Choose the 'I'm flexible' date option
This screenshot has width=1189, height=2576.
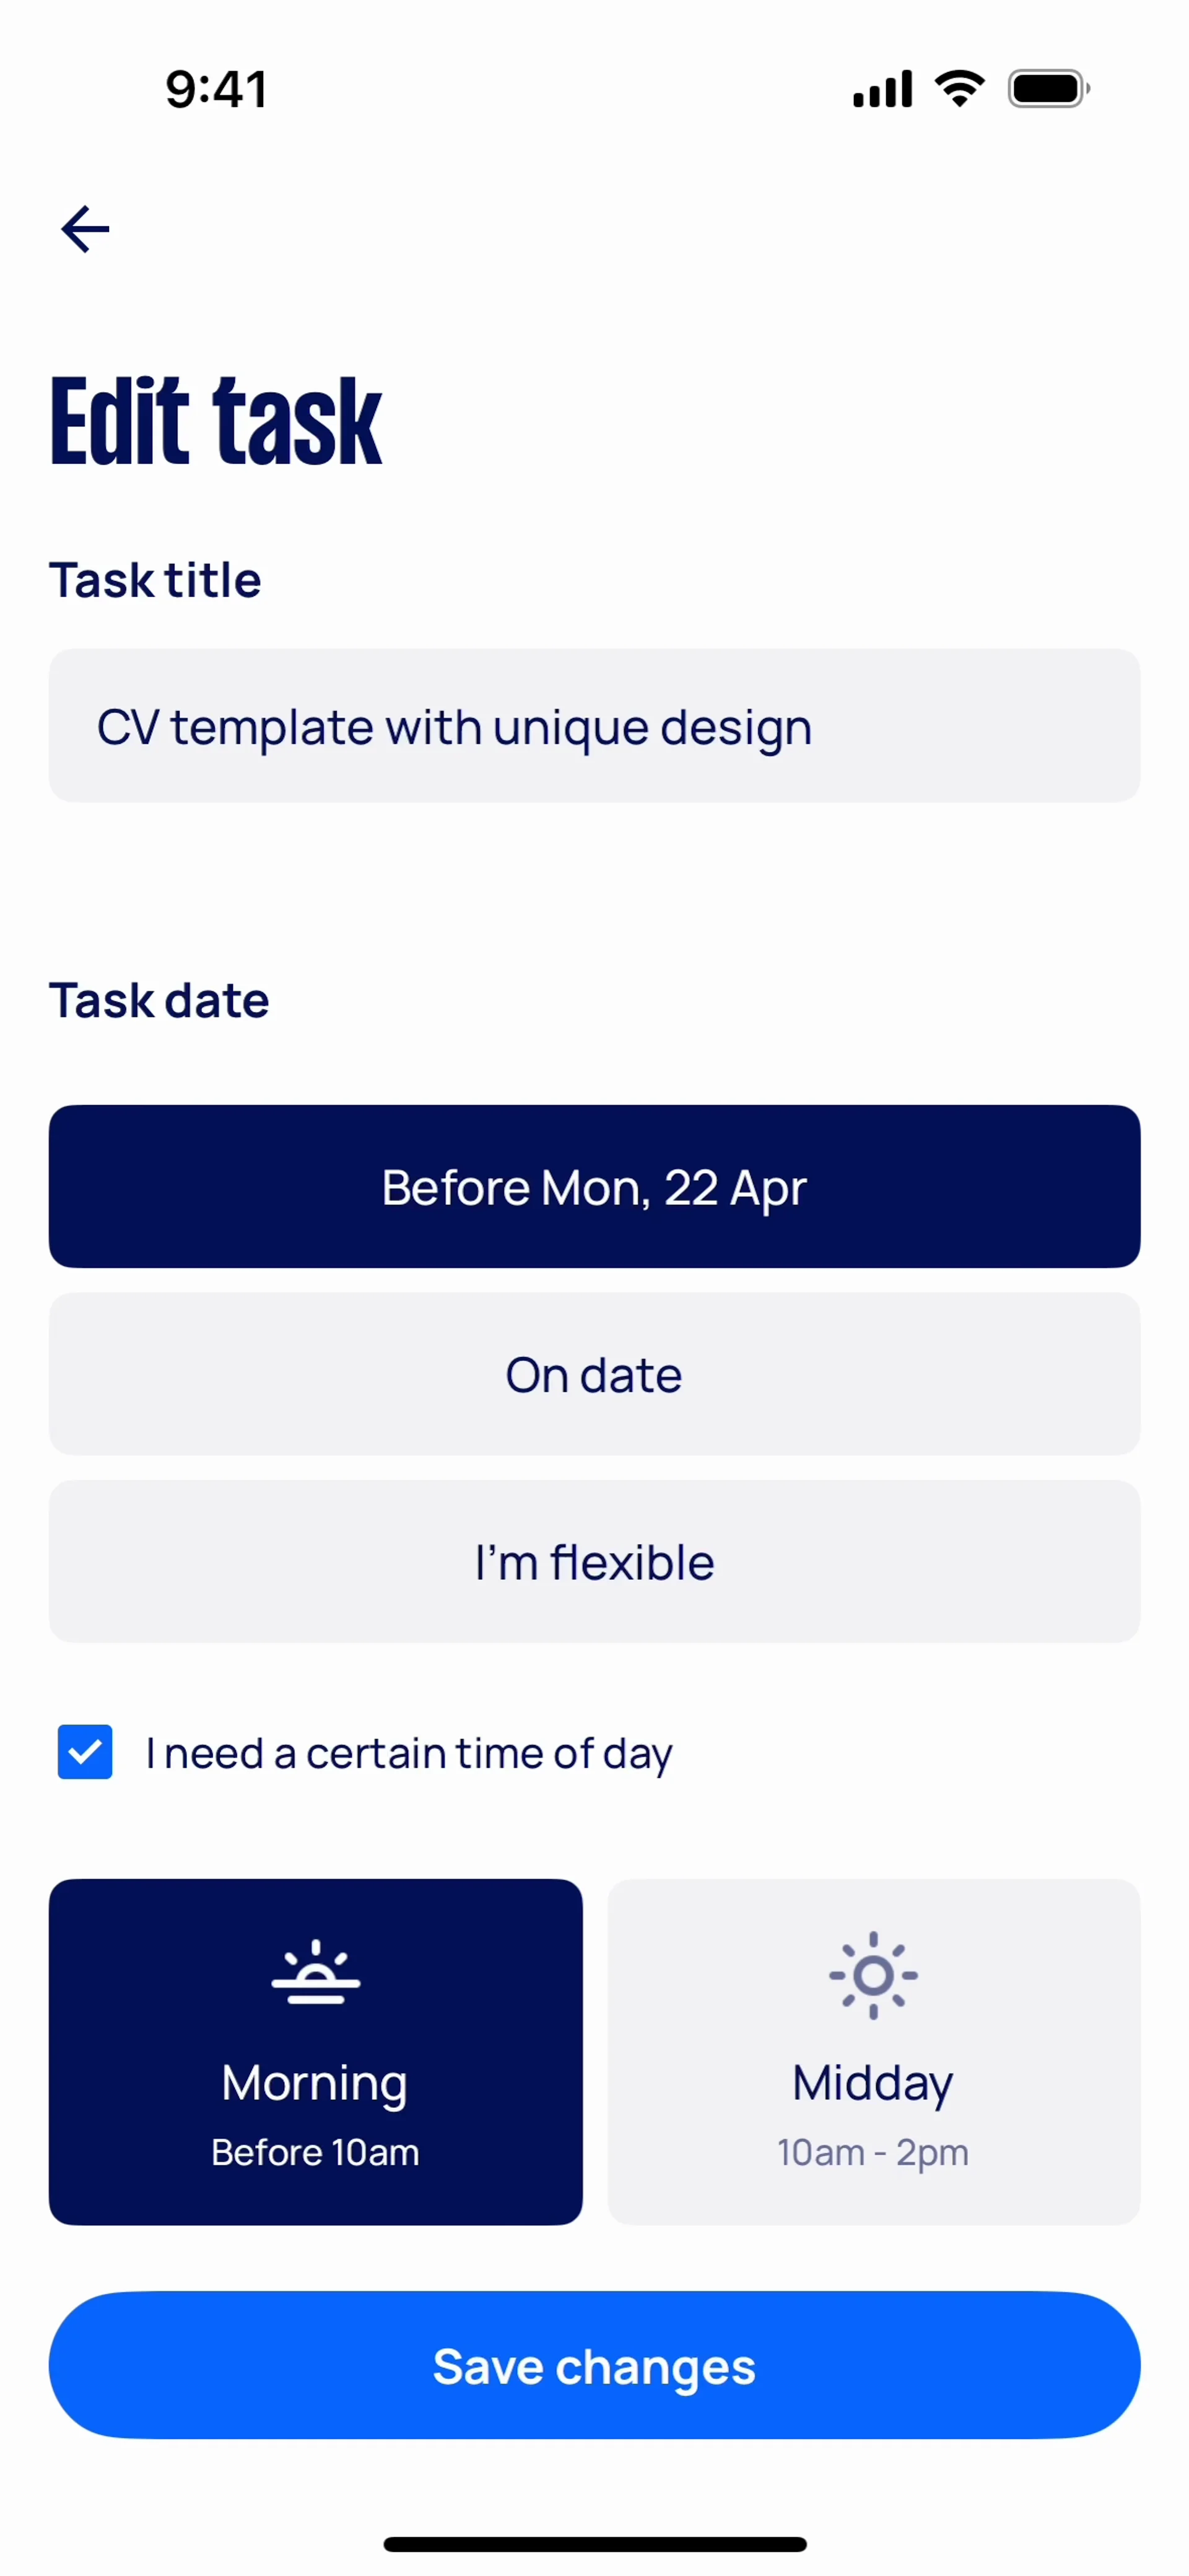594,1561
